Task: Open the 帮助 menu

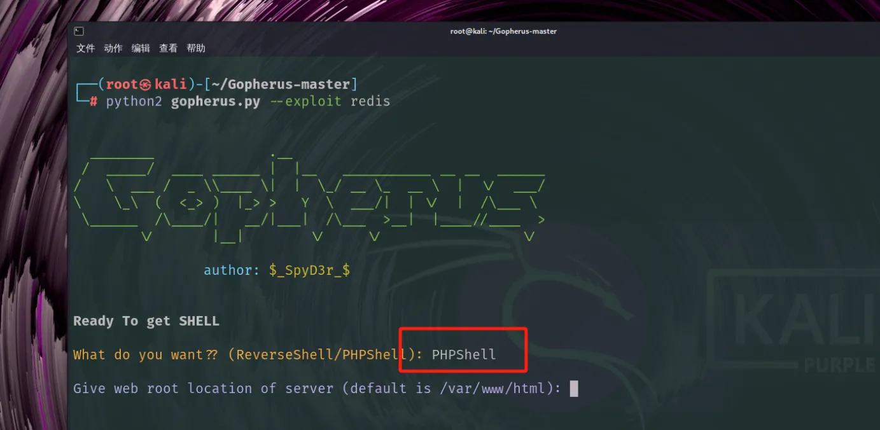Action: 196,48
